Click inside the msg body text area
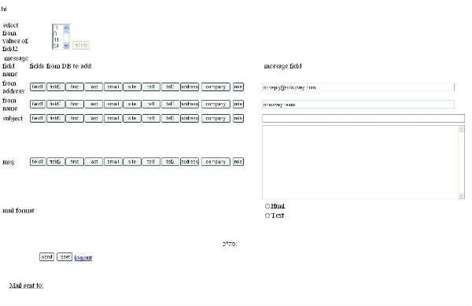472x306 pixels. [360, 162]
